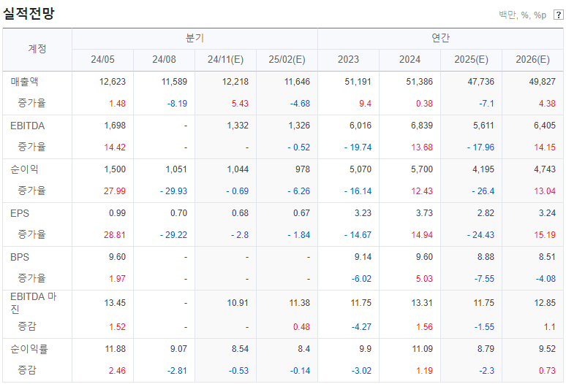Screen dimensions: 566x384
Task: Click the 24/08 column header
Action: click(164, 59)
